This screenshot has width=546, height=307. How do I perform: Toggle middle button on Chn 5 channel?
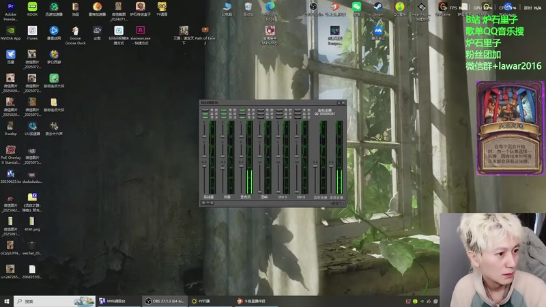tap(279, 114)
